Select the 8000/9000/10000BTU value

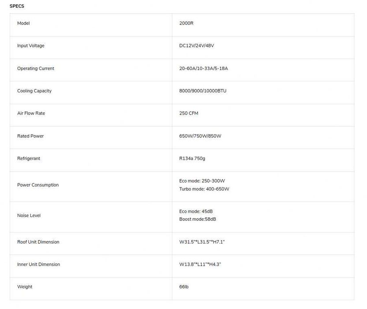click(203, 91)
